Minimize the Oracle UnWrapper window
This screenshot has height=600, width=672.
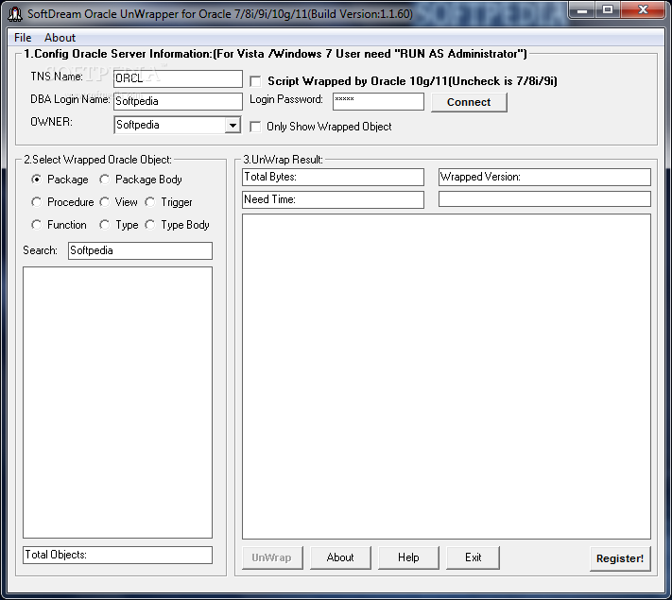pyautogui.click(x=582, y=10)
